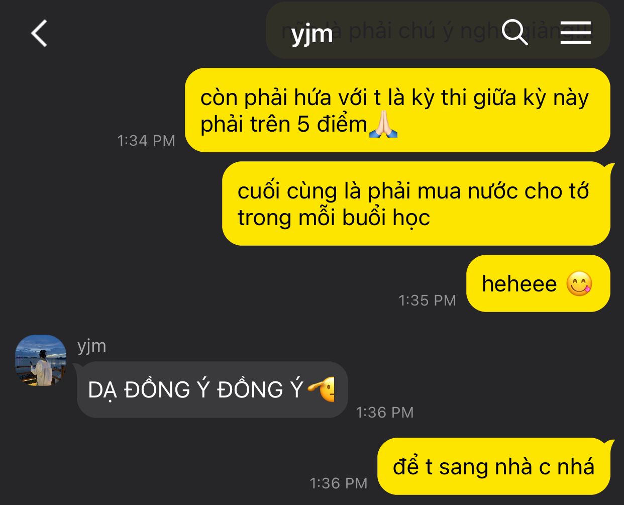Open the hamburger menu icon
The width and height of the screenshot is (624, 505).
[x=576, y=33]
